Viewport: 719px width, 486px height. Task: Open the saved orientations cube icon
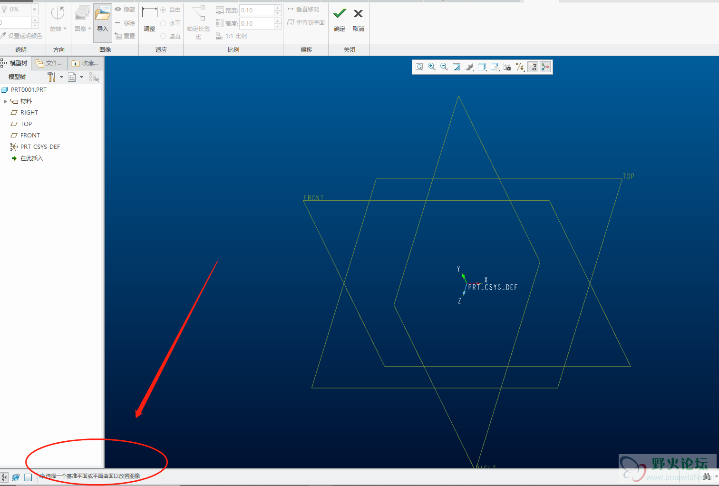click(482, 67)
